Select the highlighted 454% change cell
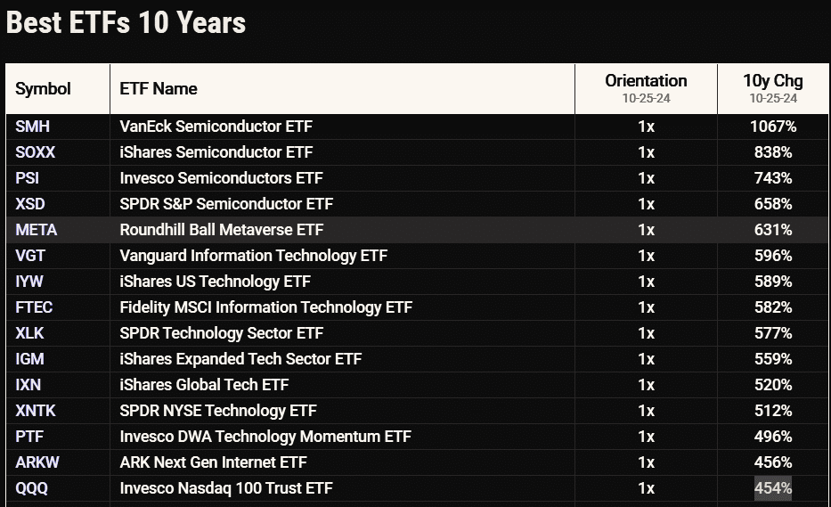Viewport: 831px width, 507px height. point(772,488)
